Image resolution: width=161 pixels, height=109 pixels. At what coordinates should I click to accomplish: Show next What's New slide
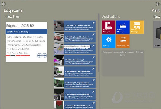tap(45, 55)
